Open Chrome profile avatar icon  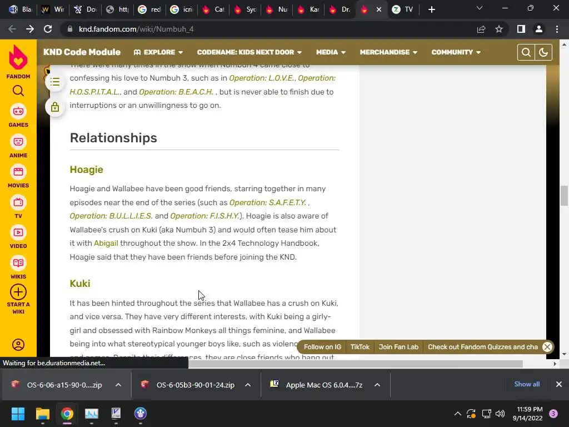pos(539,29)
